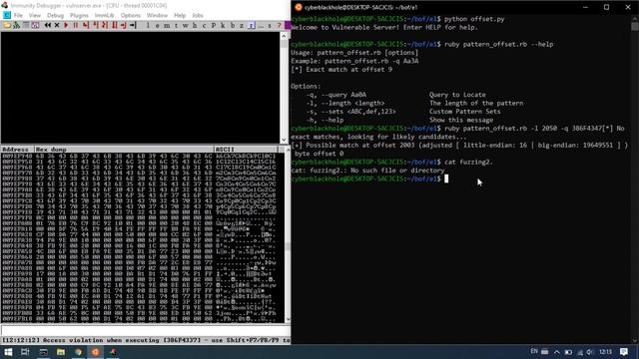Image resolution: width=639 pixels, height=359 pixels.
Task: Open the Plugins menu
Action: click(x=79, y=16)
